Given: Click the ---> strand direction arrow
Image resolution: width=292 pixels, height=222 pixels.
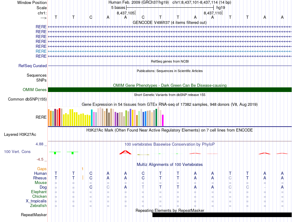Looking at the screenshot, I should click(43, 18).
